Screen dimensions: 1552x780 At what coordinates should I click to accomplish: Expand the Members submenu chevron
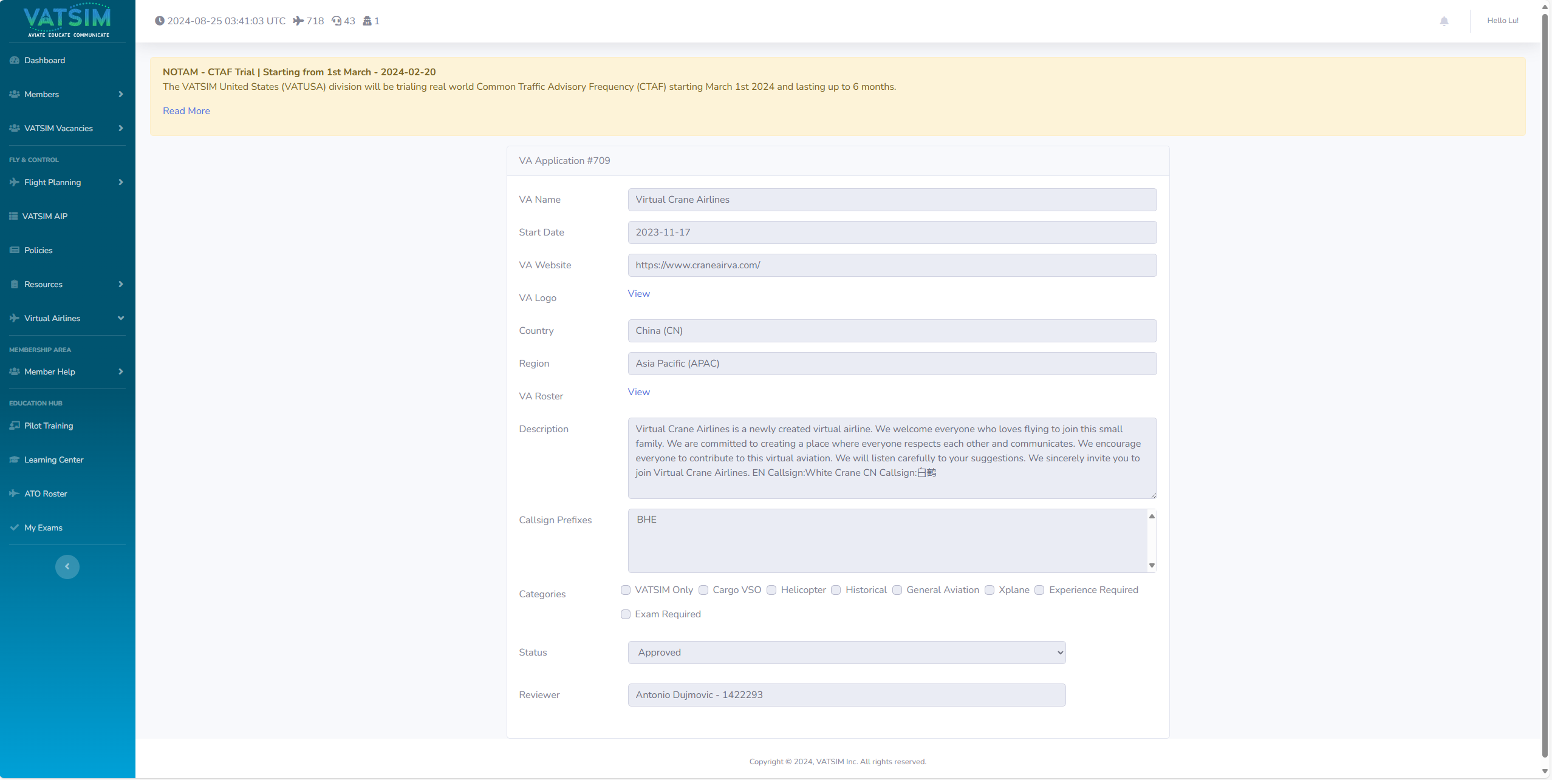(x=121, y=94)
